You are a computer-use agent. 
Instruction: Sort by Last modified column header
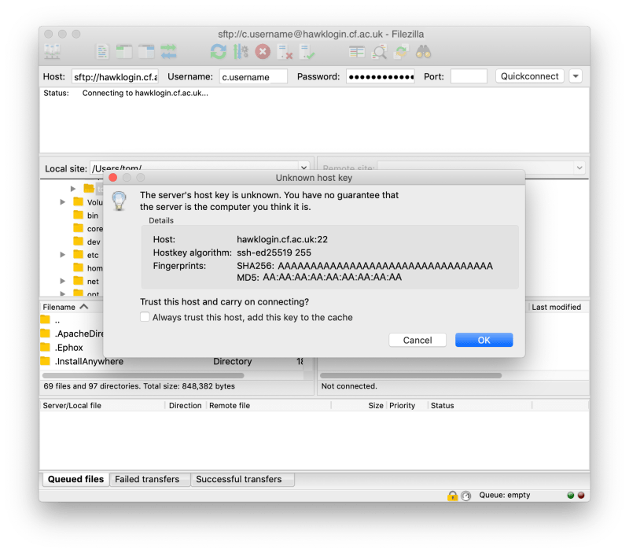(x=557, y=307)
